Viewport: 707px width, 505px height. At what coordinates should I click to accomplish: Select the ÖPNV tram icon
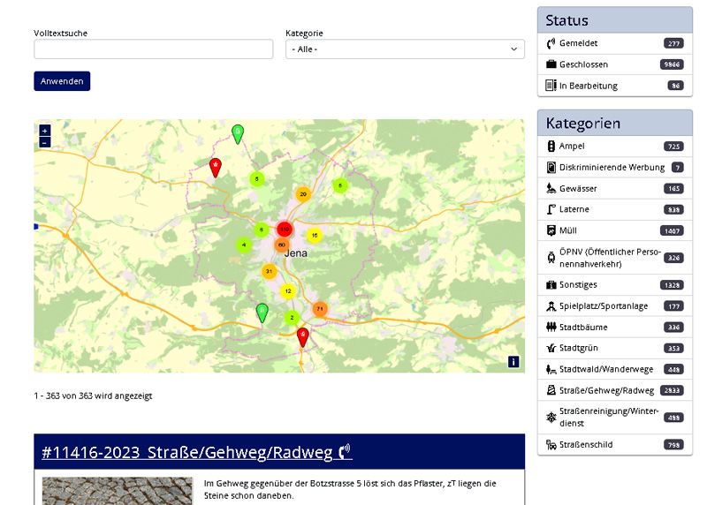[551, 258]
